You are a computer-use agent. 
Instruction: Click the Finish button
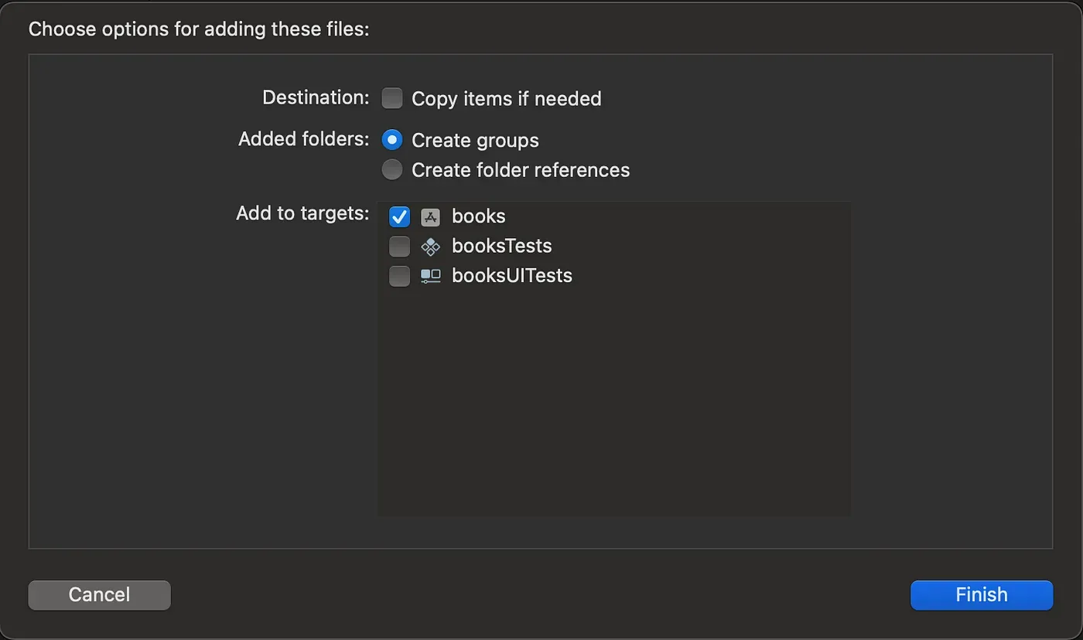982,594
